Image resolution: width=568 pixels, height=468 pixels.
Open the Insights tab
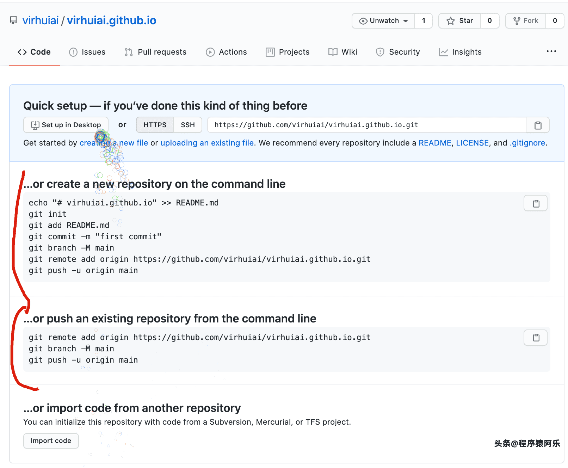[x=460, y=52]
